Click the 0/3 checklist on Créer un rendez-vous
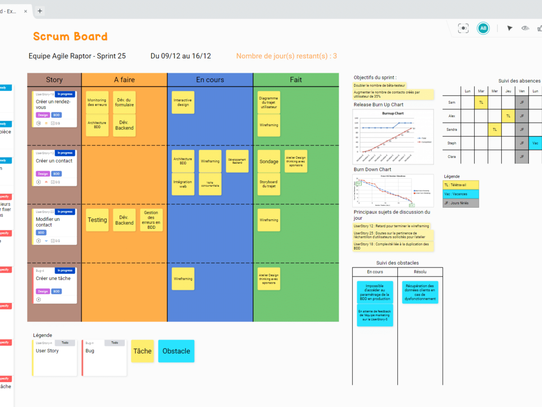This screenshot has width=542, height=407. [56, 123]
